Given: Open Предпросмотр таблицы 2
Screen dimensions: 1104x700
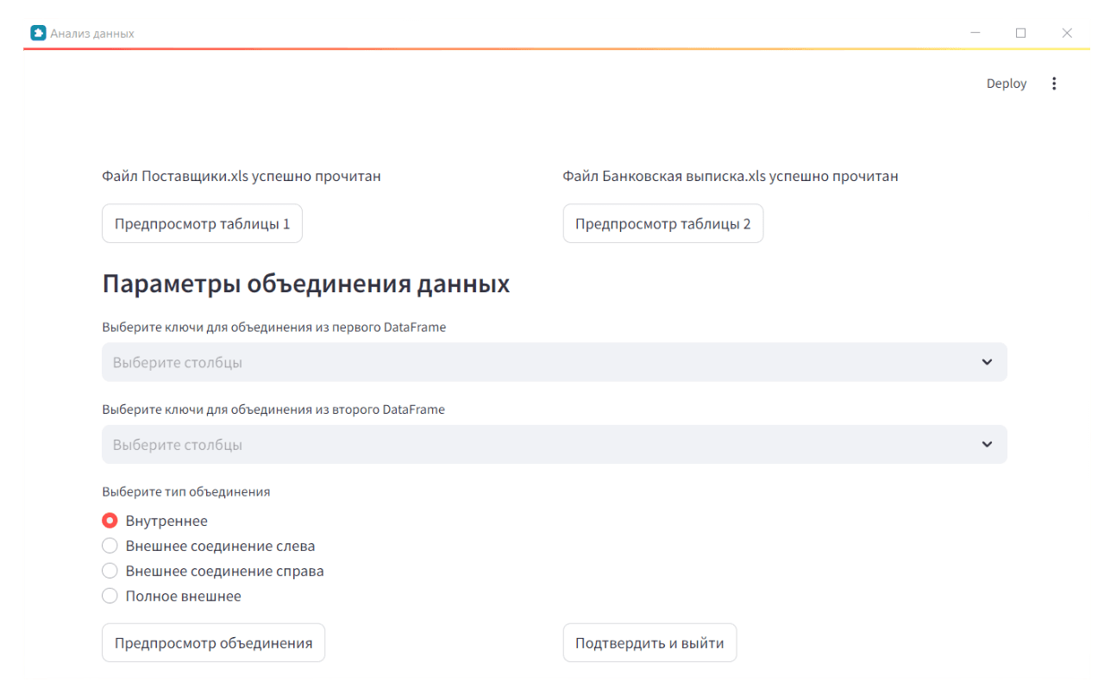Looking at the screenshot, I should pyautogui.click(x=662, y=222).
